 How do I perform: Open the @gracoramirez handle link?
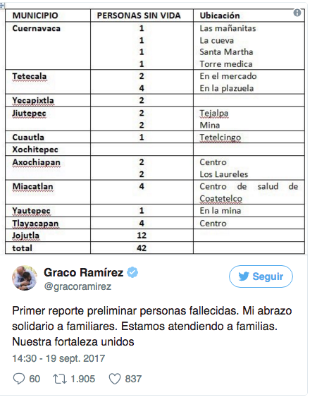[78, 286]
